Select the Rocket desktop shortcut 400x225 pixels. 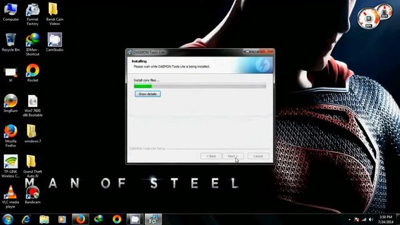[32, 73]
